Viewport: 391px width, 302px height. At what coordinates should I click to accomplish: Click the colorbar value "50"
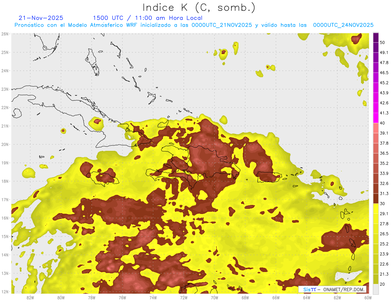[383, 43]
